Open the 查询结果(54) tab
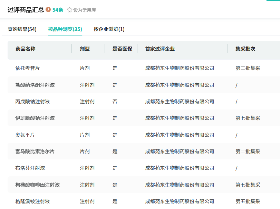 22,29
